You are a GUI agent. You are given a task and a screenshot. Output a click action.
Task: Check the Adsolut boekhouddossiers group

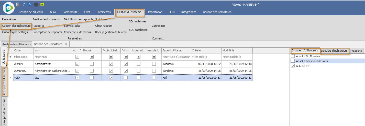(293, 61)
